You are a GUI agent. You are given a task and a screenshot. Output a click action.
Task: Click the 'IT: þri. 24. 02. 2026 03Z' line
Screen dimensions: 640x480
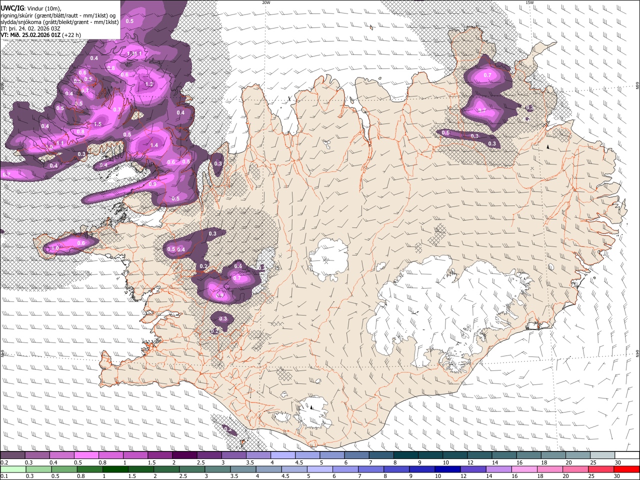pyautogui.click(x=31, y=28)
